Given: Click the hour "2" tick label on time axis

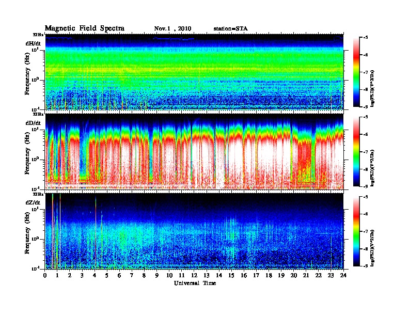Looking at the screenshot, I should 70,275.
